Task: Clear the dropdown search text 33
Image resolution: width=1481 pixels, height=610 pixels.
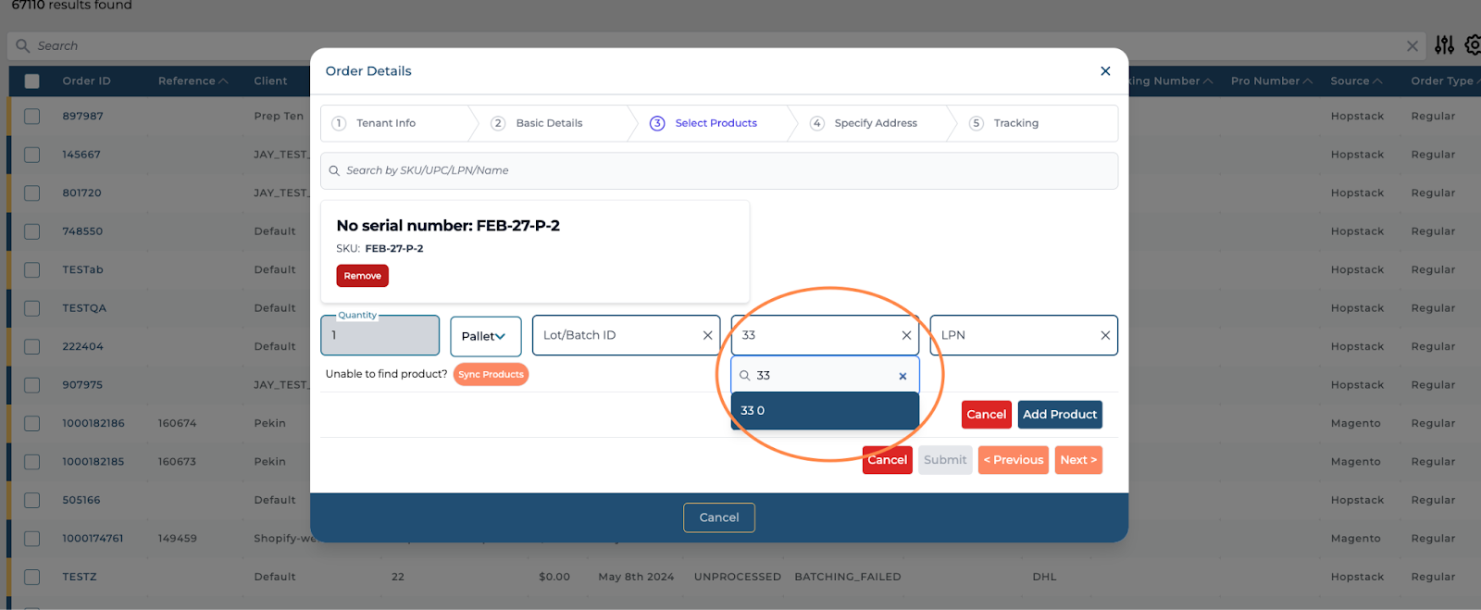Action: click(x=902, y=376)
